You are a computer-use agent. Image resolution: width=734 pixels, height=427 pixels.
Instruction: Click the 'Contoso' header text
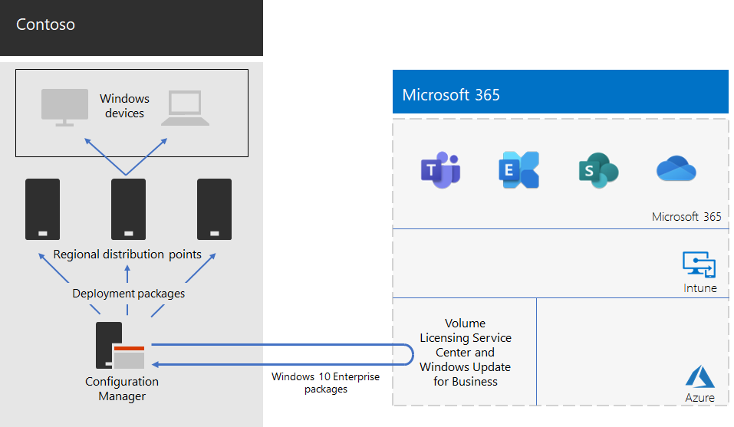click(x=45, y=25)
